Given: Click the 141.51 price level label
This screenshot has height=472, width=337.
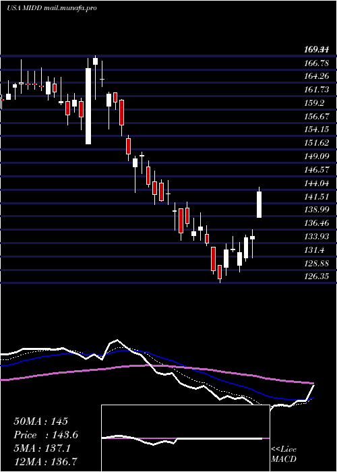Looking at the screenshot, I should 317,197.
